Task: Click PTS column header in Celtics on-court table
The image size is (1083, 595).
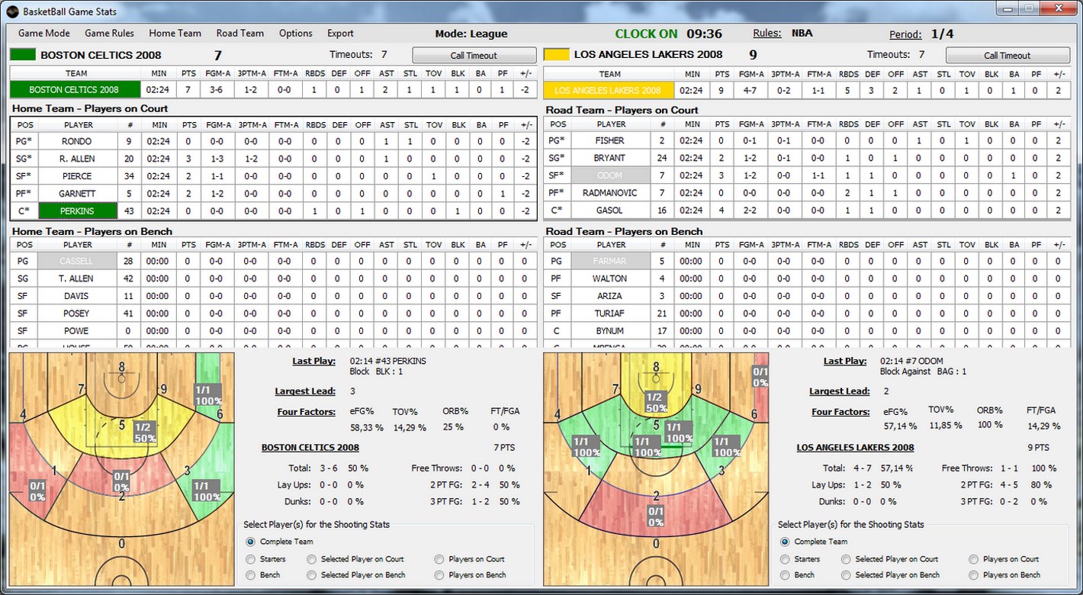Action: (x=188, y=125)
